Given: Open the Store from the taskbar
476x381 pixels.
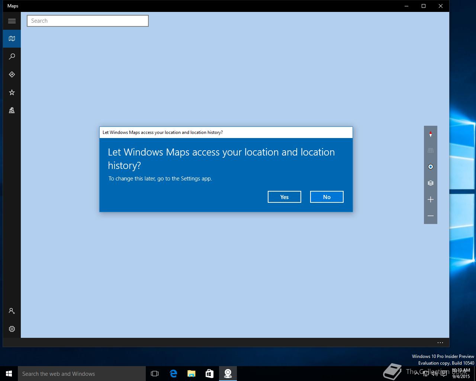Looking at the screenshot, I should [209, 374].
